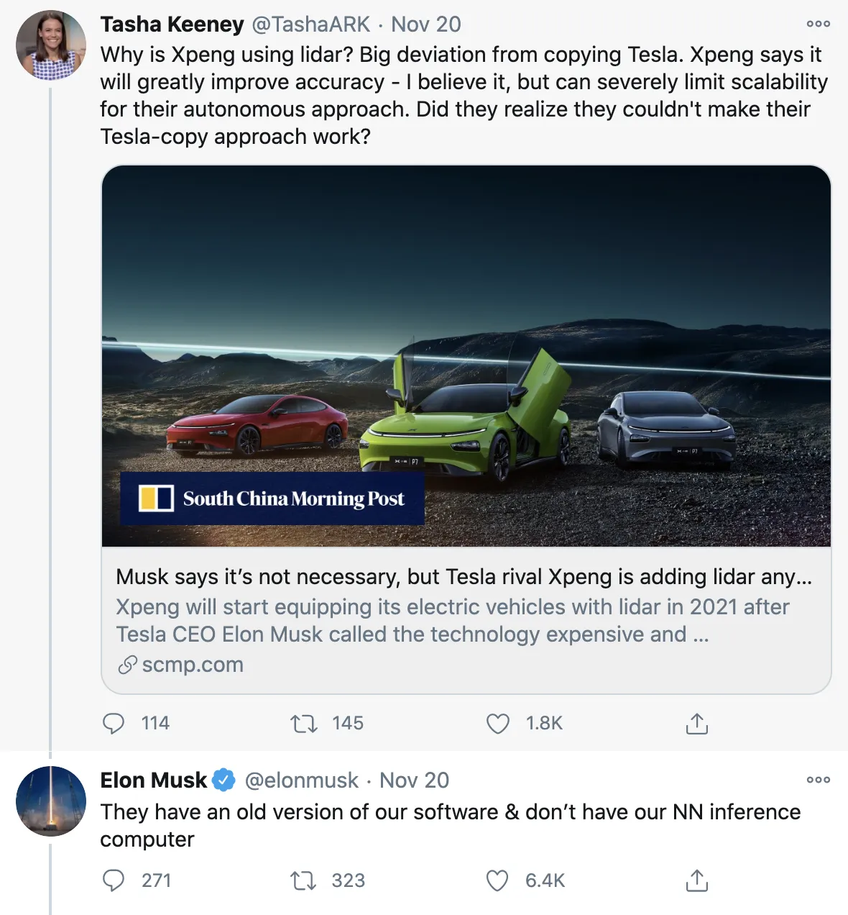The image size is (848, 915).
Task: Reply to Tasha Keeney's tweet
Action: click(x=114, y=723)
